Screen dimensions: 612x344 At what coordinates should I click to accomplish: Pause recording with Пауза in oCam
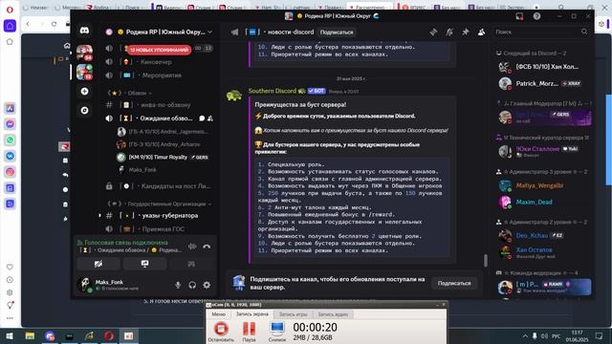click(x=249, y=332)
